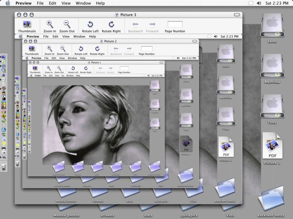Select the bottom-right excellent hosts folder
The width and height of the screenshot is (293, 219).
[x=271, y=199]
